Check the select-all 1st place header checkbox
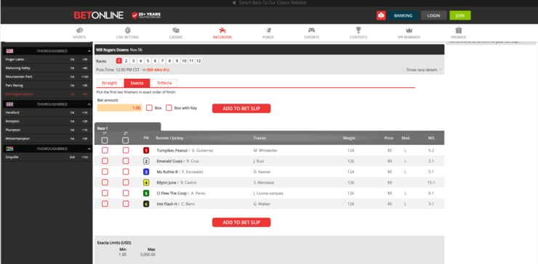The height and width of the screenshot is (264, 538). [105, 141]
